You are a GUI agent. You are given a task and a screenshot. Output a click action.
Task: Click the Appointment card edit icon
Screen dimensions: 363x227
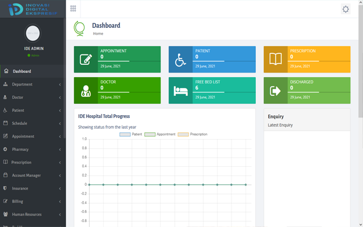click(86, 59)
